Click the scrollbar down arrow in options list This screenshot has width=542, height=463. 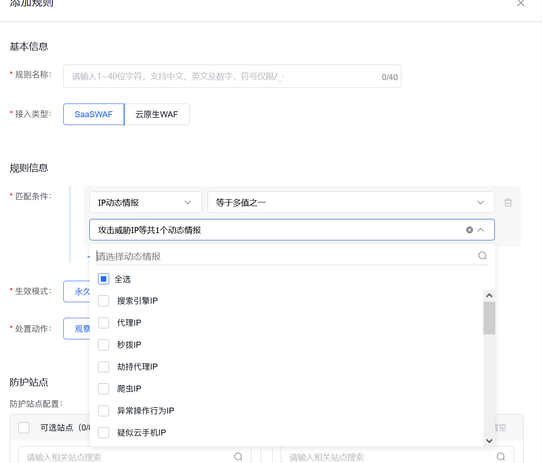pos(489,440)
